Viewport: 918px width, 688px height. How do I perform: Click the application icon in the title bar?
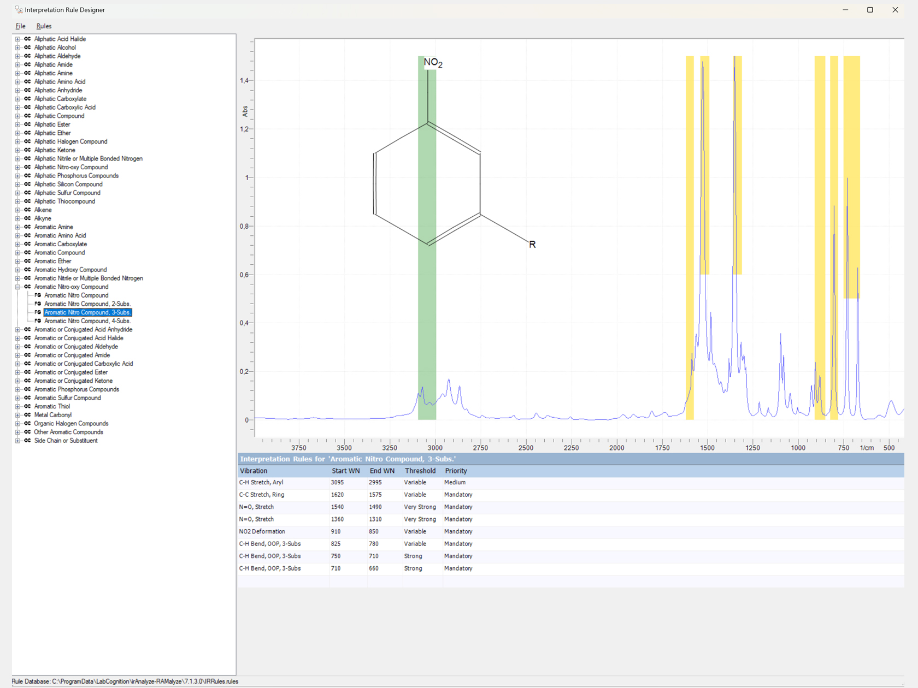[19, 10]
